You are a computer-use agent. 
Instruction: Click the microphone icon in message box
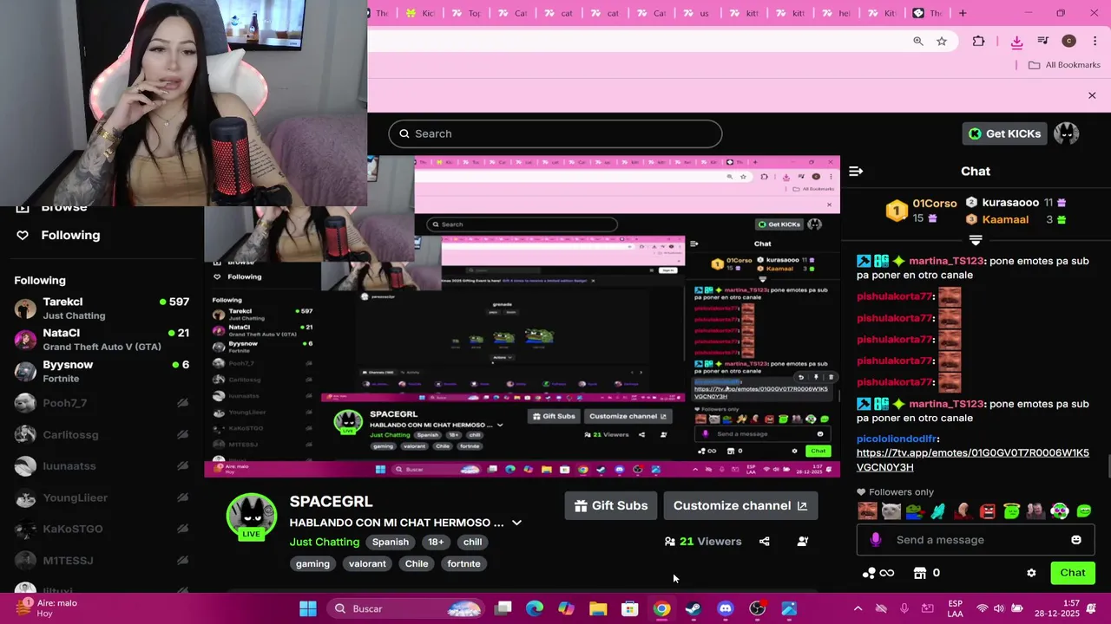875,540
